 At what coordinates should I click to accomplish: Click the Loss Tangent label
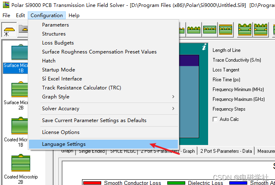pos(226,70)
